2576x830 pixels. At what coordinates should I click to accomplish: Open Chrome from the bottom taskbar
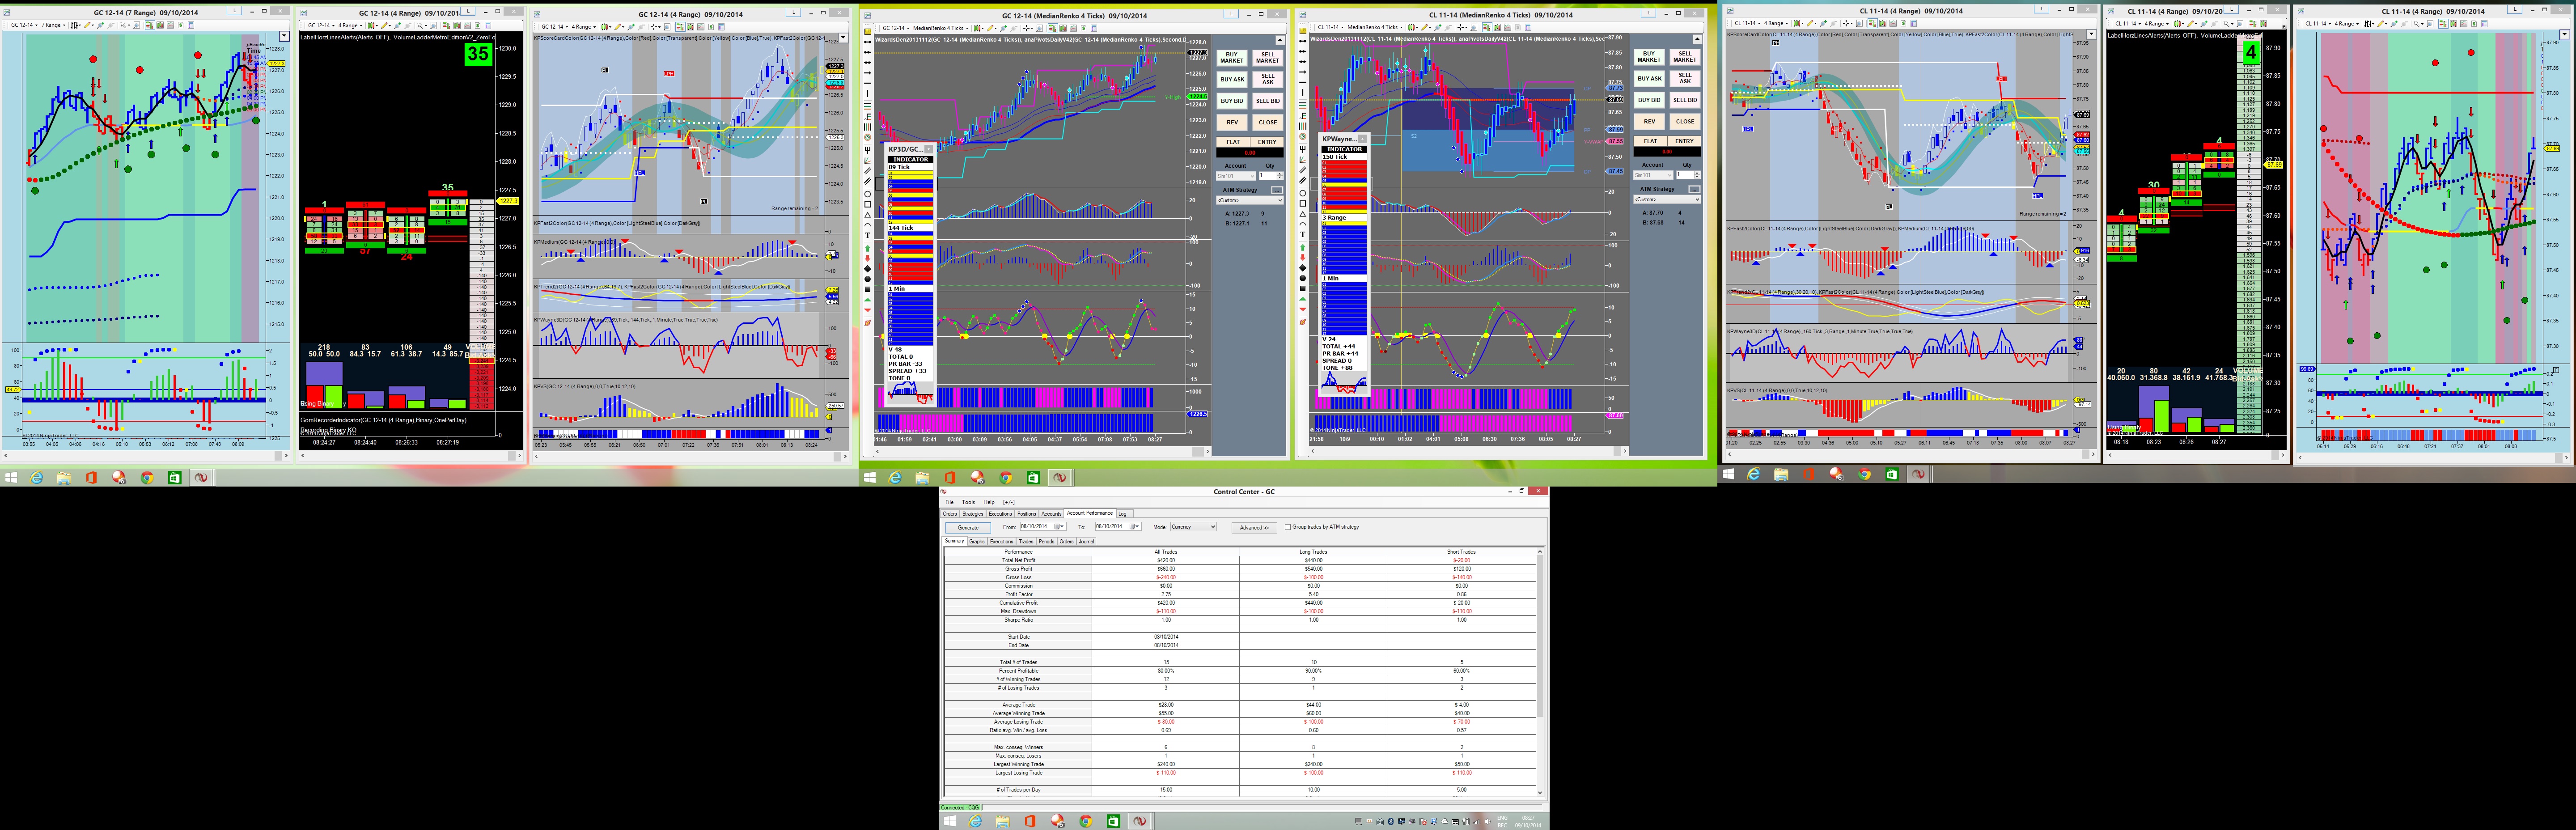(1085, 821)
